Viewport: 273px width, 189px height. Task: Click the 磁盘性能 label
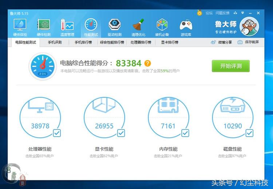click(233, 149)
